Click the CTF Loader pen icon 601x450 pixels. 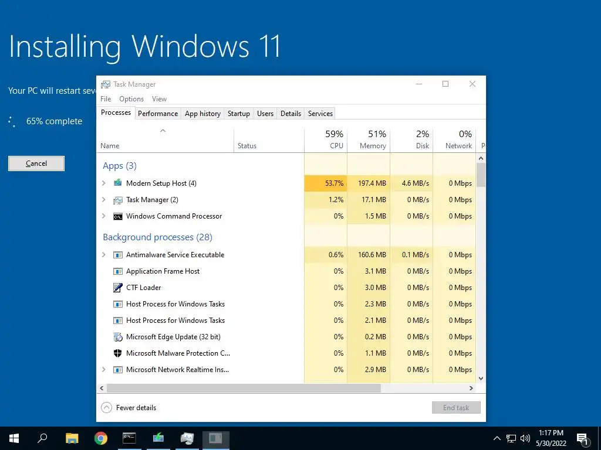pos(117,287)
